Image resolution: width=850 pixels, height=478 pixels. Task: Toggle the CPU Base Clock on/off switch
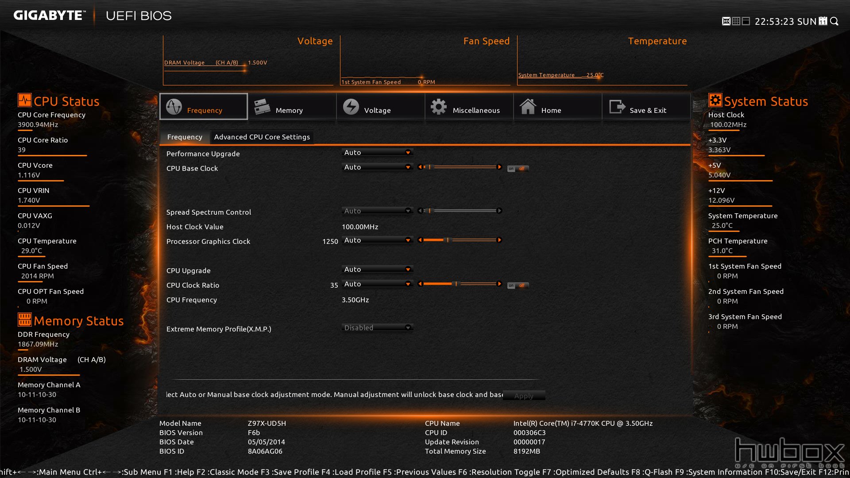(x=518, y=169)
